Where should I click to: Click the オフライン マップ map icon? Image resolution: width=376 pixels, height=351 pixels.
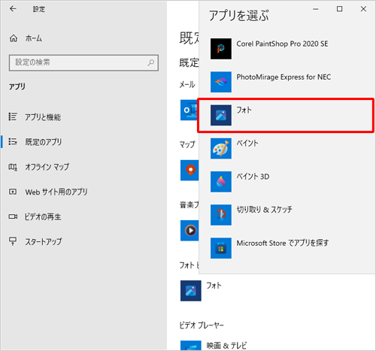pos(13,167)
